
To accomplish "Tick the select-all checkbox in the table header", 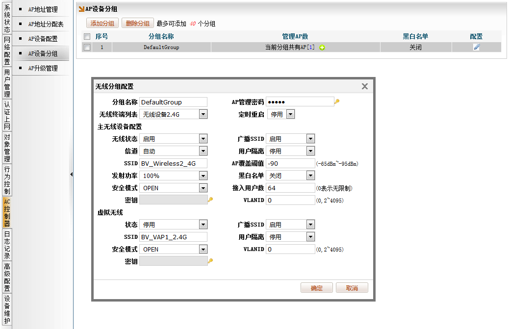I will click(87, 37).
